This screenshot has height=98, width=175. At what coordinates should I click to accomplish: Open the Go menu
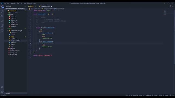click(x=22, y=3)
